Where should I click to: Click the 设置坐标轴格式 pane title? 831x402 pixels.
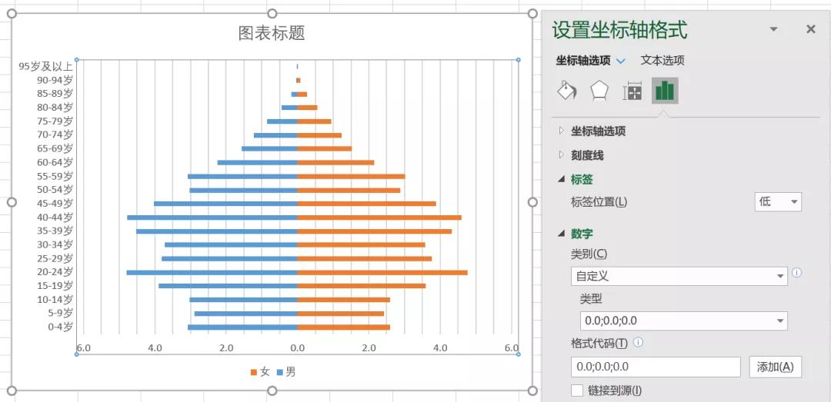click(x=620, y=30)
